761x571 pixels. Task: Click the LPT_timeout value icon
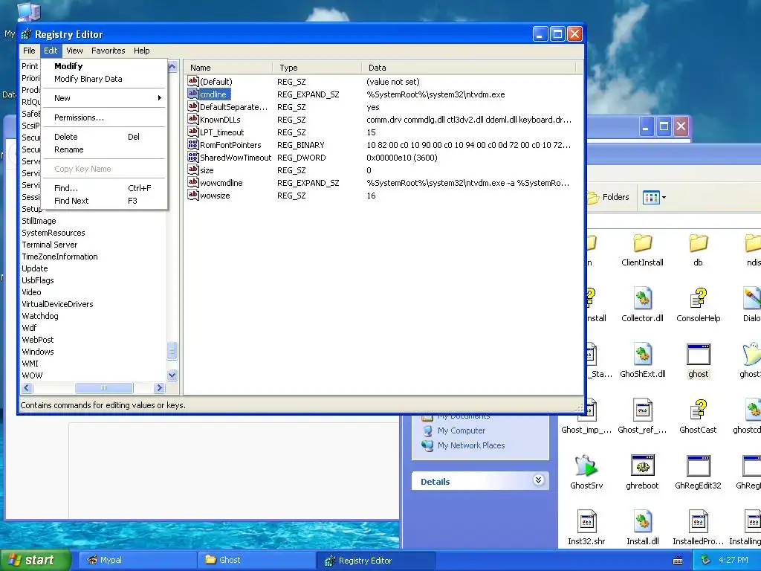click(193, 132)
